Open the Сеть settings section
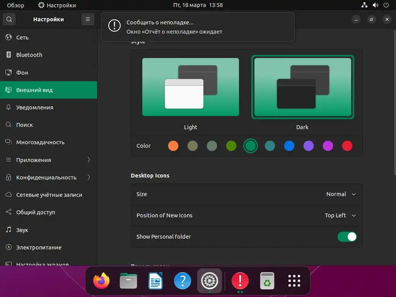 click(48, 37)
